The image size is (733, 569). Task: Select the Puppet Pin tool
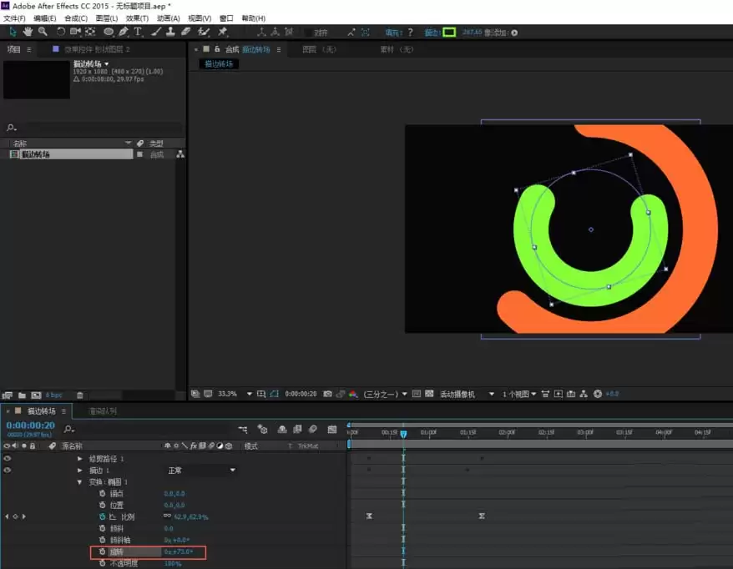pos(223,32)
